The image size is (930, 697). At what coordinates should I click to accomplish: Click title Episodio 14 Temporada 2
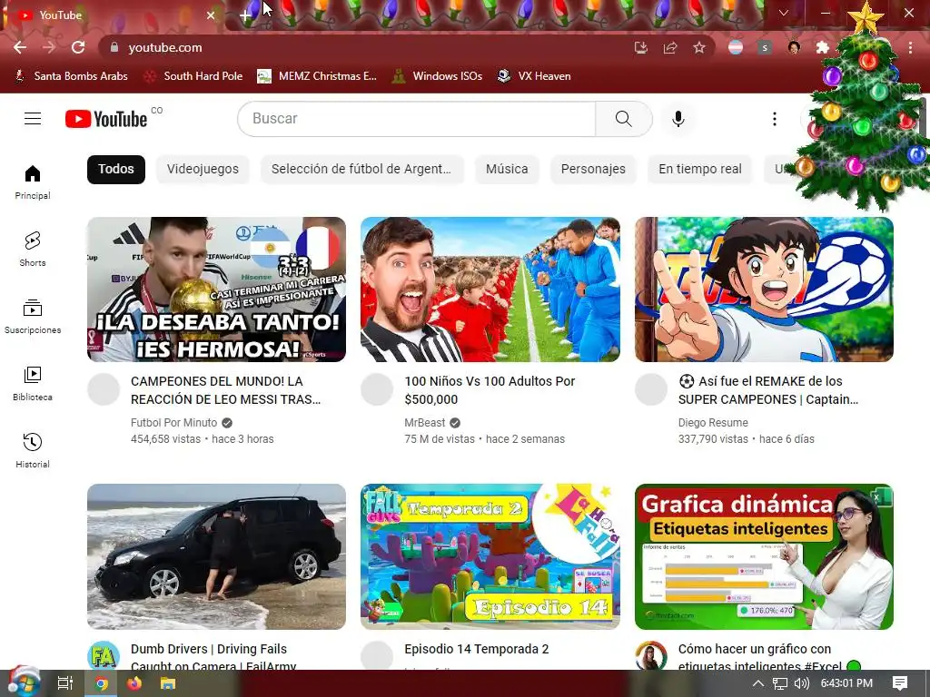tap(476, 649)
